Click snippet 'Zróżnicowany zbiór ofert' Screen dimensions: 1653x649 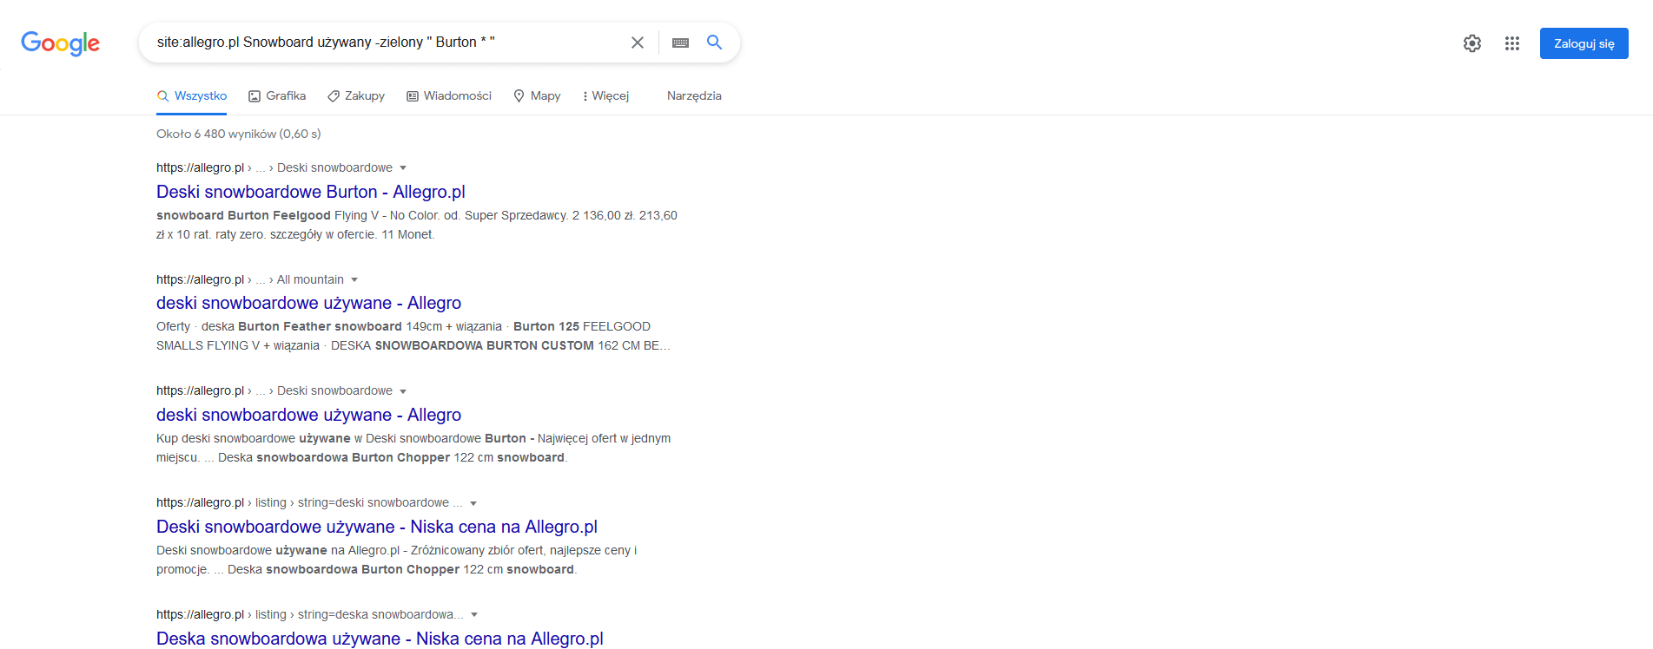coord(477,550)
